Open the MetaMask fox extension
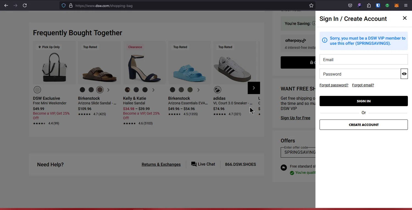The image size is (412, 210). click(396, 5)
